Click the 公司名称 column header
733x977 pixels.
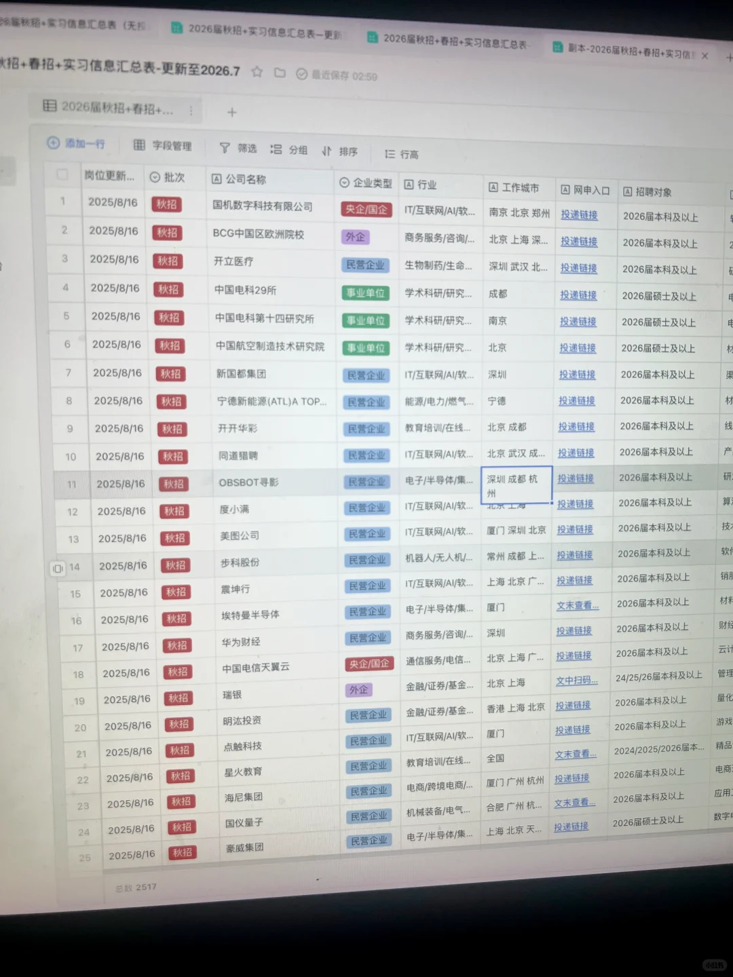click(x=268, y=179)
